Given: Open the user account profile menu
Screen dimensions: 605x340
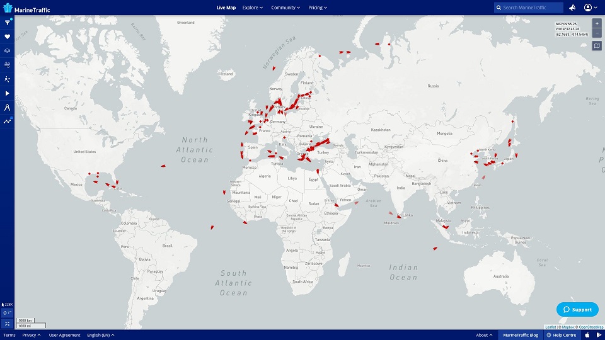Looking at the screenshot, I should 591,8.
